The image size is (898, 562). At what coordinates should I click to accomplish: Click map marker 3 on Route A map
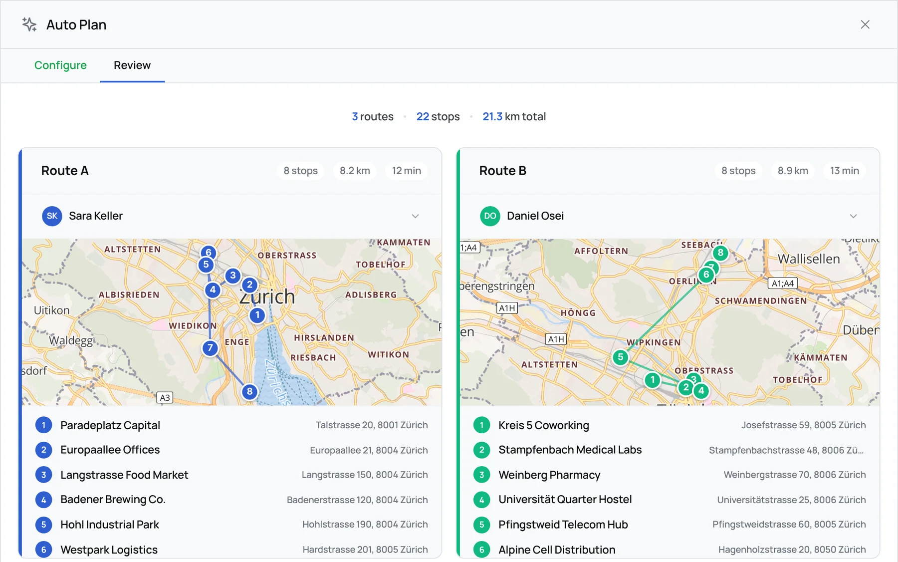coord(232,276)
